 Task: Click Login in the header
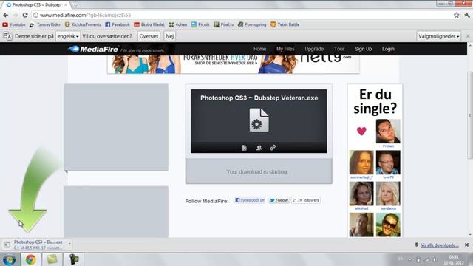pos(388,49)
